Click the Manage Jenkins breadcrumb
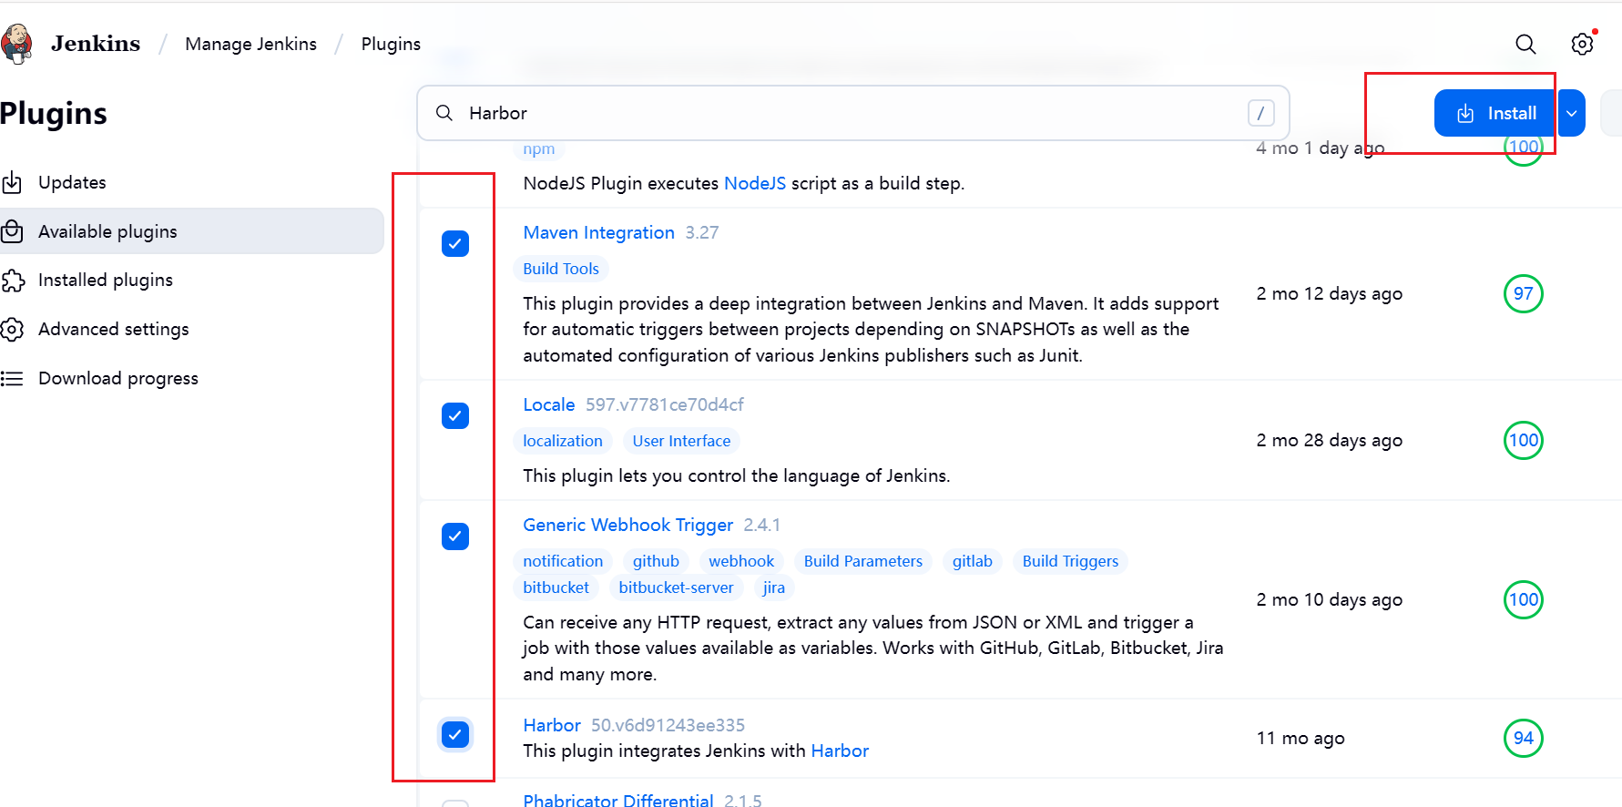Viewport: 1622px width, 807px height. pyautogui.click(x=251, y=44)
